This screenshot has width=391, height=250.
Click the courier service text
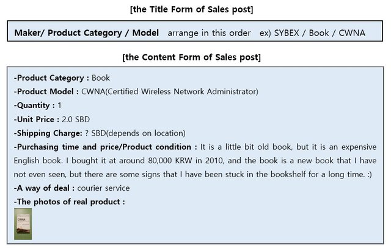pos(108,188)
